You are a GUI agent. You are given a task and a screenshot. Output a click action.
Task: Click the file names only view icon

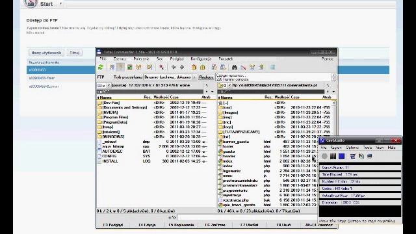112,68
